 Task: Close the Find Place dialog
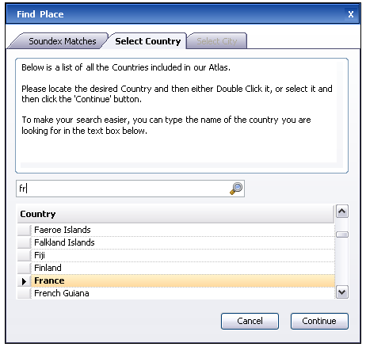coord(351,14)
